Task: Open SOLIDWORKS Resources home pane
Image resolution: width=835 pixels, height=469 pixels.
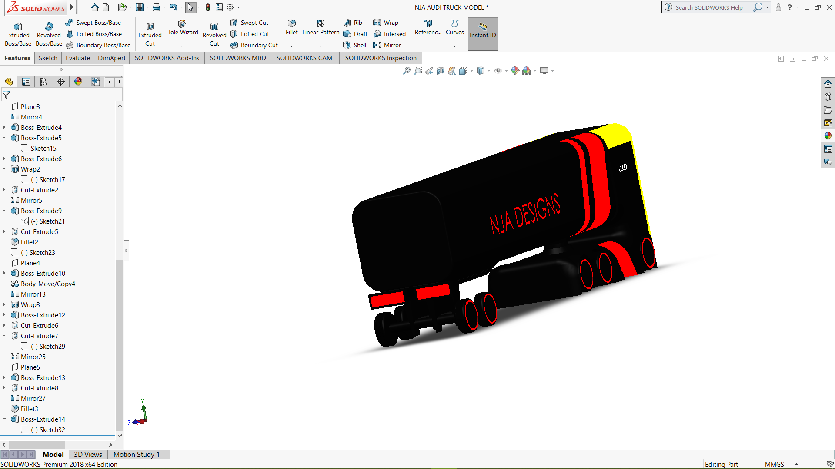Action: pos(828,84)
